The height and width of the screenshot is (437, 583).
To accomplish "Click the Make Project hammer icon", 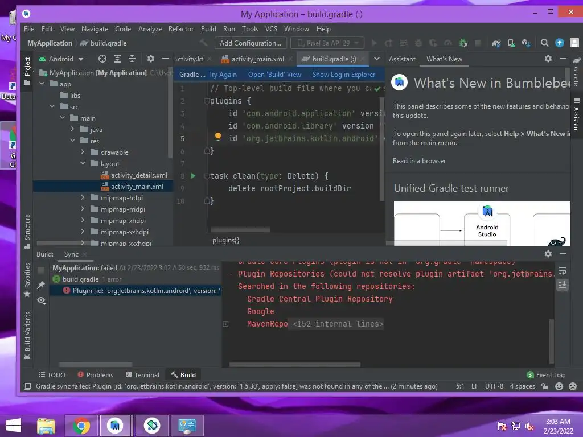I will (203, 43).
